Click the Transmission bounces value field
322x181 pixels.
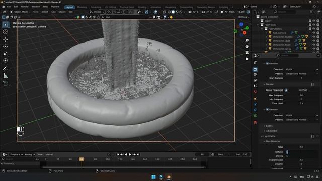[302, 160]
